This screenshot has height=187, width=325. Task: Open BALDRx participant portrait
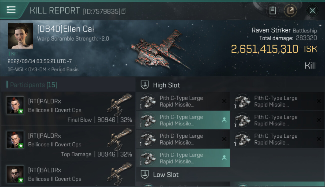pos(15,174)
